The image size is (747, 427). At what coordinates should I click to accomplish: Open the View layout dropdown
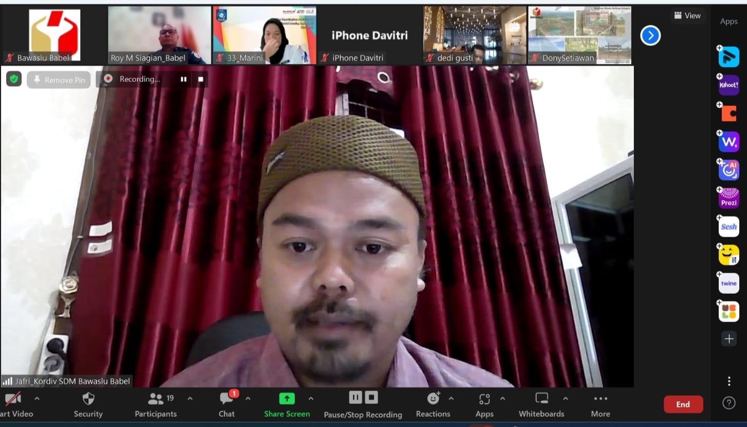tap(687, 15)
